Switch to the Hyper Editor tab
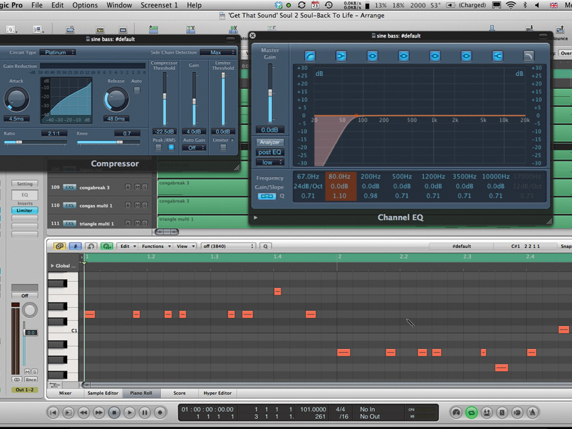Viewport: 572px width, 429px height. click(x=217, y=393)
